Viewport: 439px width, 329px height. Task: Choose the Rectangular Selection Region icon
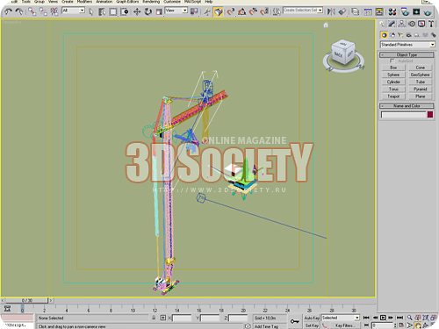point(113,11)
